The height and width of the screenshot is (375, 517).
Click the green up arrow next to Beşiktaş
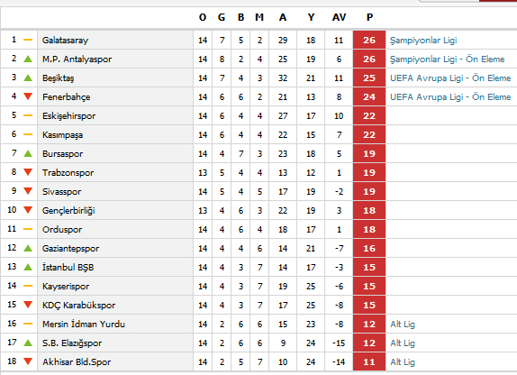point(28,78)
